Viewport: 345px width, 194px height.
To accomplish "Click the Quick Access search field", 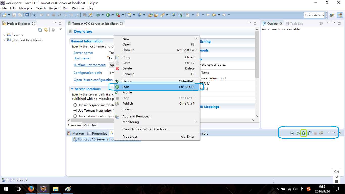I will 314,15.
